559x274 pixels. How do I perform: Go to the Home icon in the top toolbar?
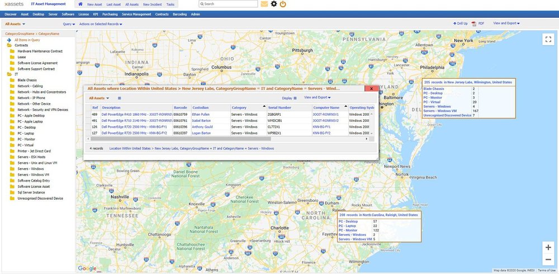[80, 4]
